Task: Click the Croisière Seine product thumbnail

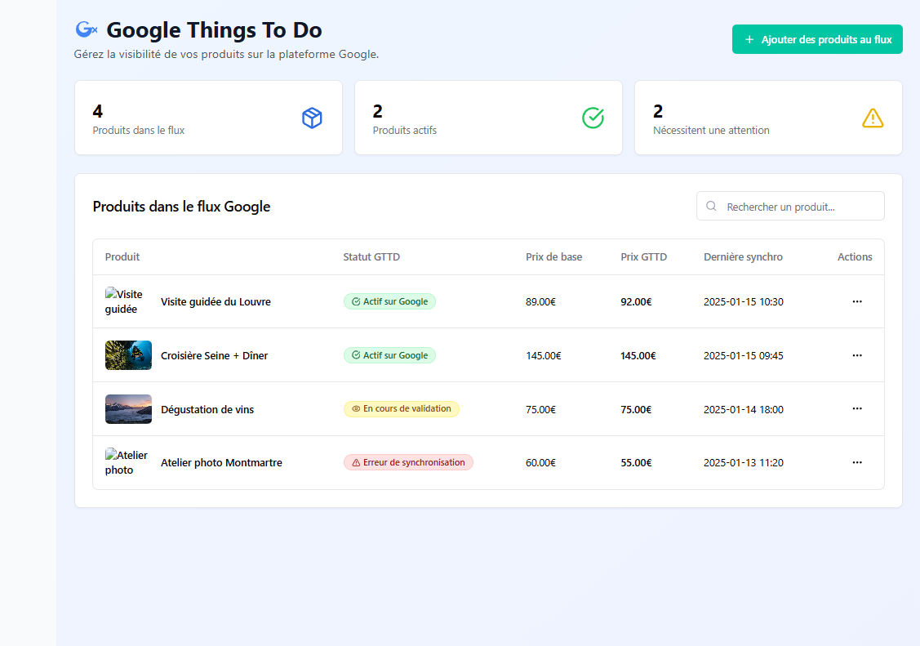Action: coord(128,355)
